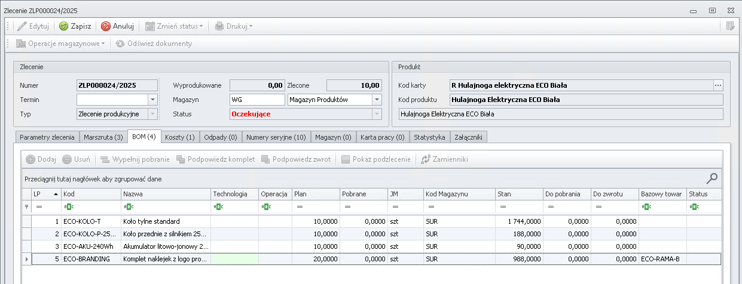This screenshot has width=742, height=284.
Task: Sort by Kod Magazynu column header
Action: (459, 194)
